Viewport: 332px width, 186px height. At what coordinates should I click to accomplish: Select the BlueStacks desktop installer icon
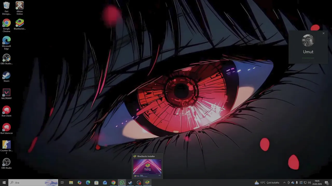pyautogui.click(x=20, y=25)
